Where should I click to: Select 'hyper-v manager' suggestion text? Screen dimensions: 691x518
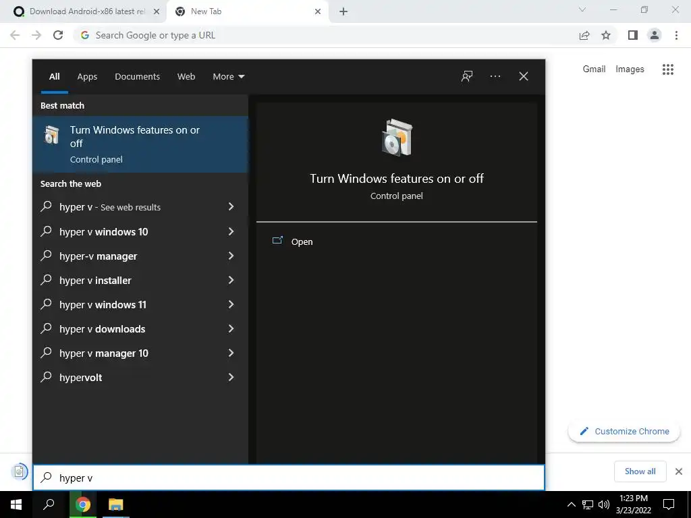coord(99,256)
